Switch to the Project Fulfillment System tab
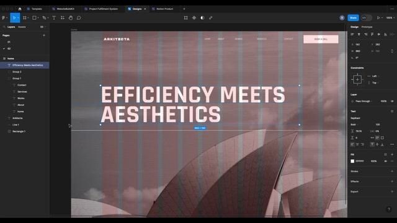This screenshot has height=223, width=397. tap(101, 9)
